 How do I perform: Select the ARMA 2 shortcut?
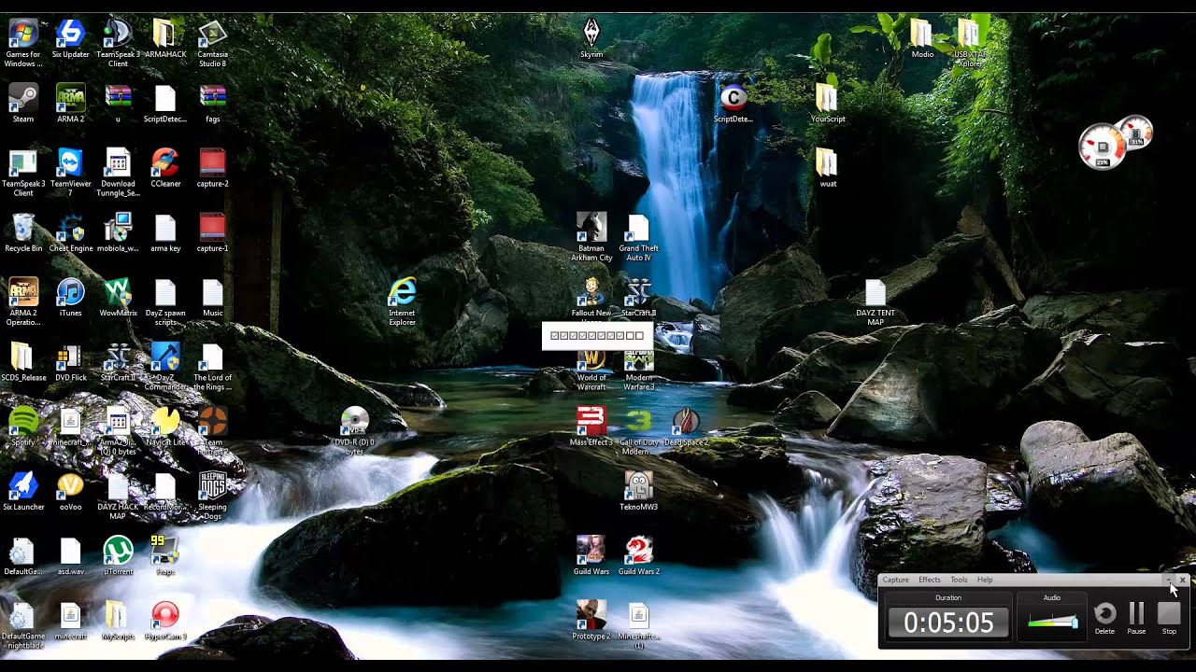click(x=70, y=103)
